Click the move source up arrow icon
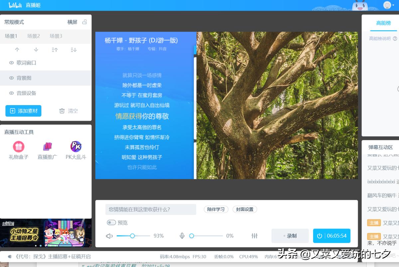399x267 pixels. tap(17, 50)
